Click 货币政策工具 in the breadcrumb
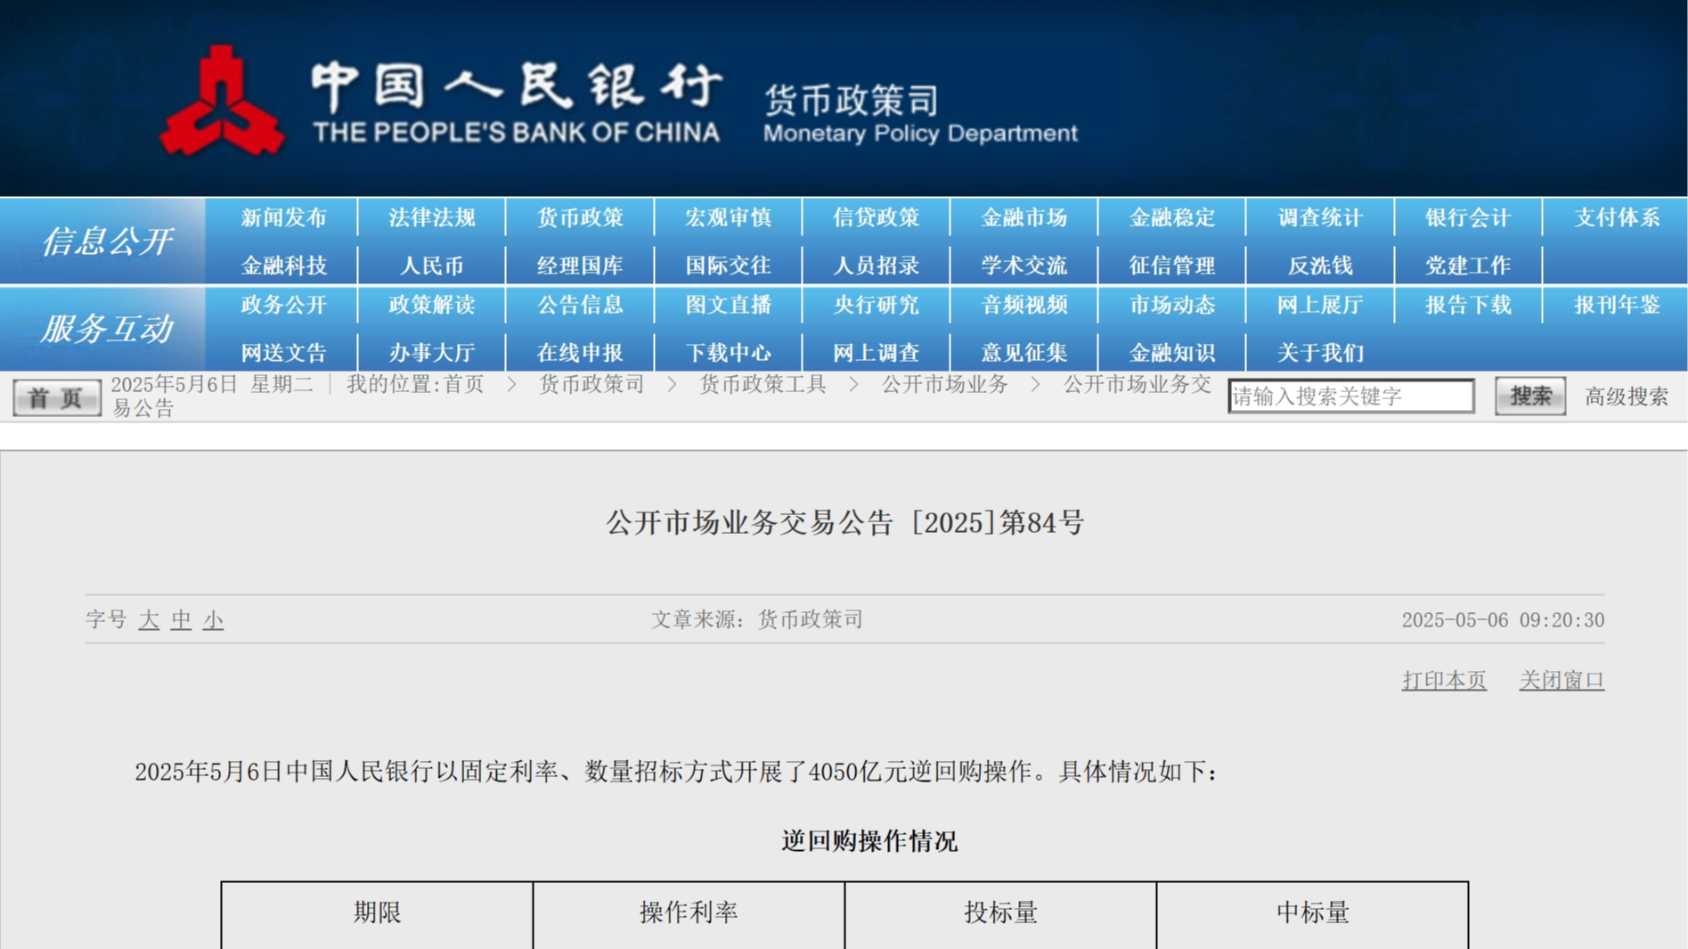This screenshot has width=1688, height=949. click(762, 384)
